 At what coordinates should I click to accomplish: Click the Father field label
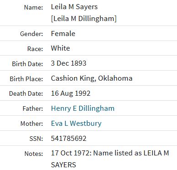[33, 108]
